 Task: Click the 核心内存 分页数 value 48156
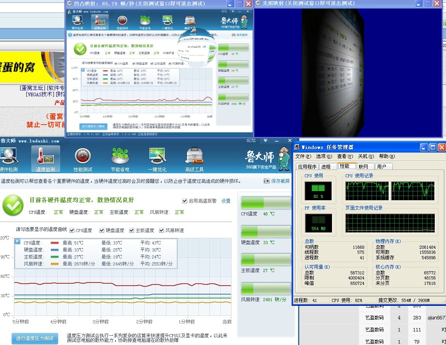(430, 278)
